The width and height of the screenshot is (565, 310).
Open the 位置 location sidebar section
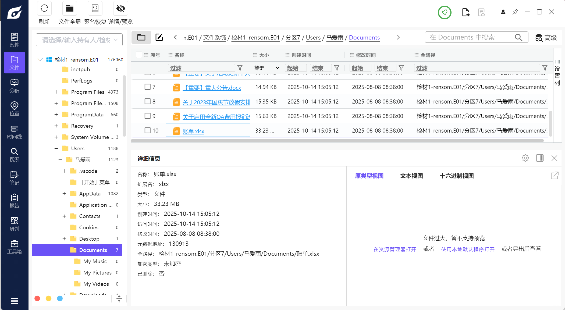[x=14, y=109]
